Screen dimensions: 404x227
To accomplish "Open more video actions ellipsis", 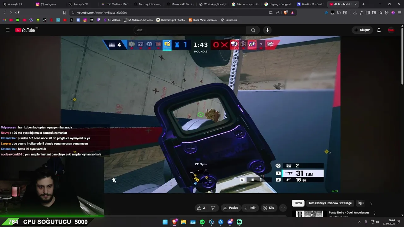I will [283, 208].
